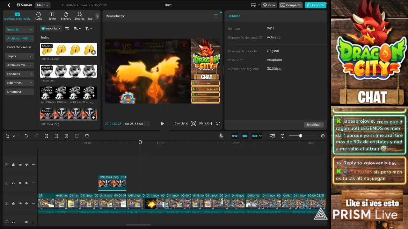Open the Stickers tab

click(x=66, y=16)
